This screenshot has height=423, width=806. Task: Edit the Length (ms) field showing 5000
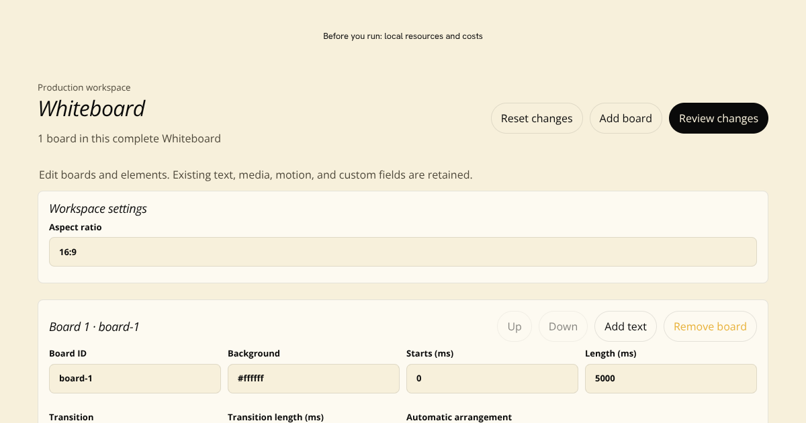click(x=671, y=379)
